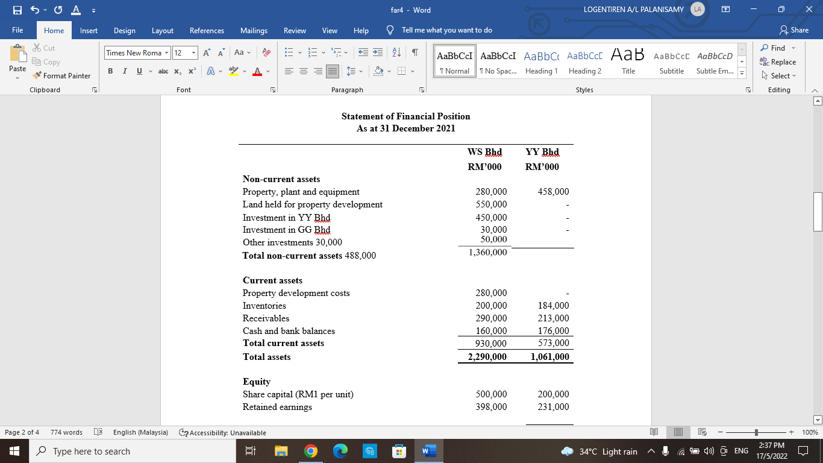Adjust the zoom slider in status bar
Viewport: 823px width, 463px height.
756,432
